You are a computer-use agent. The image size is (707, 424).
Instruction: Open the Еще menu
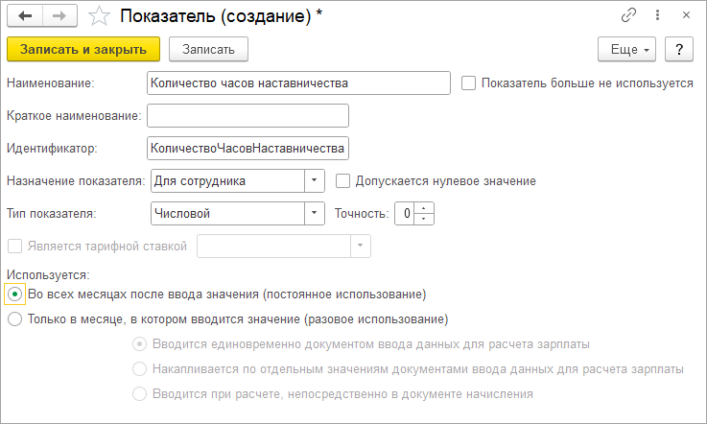click(x=626, y=49)
